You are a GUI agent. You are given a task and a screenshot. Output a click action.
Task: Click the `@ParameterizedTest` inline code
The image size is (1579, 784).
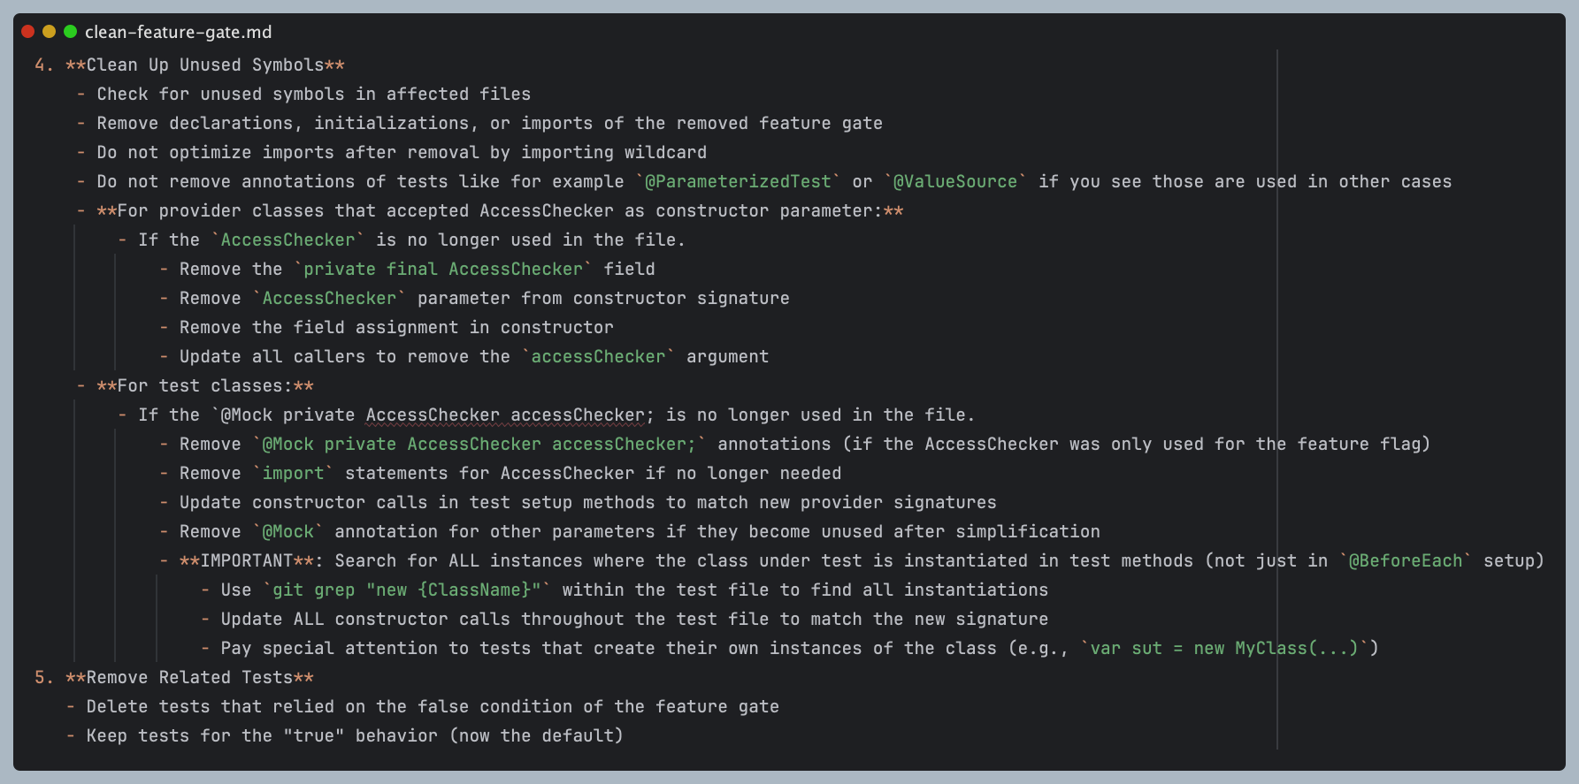(738, 182)
